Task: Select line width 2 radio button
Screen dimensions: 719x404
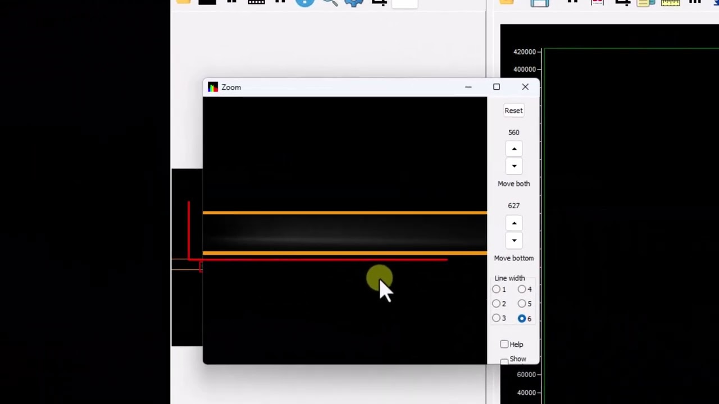Action: click(x=497, y=304)
